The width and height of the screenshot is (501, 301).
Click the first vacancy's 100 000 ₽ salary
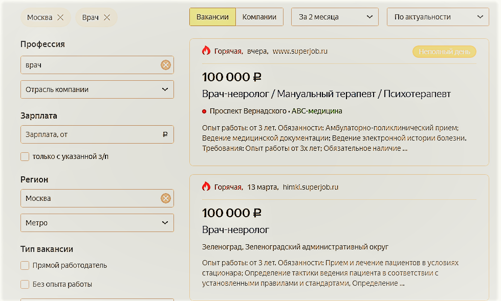[232, 77]
